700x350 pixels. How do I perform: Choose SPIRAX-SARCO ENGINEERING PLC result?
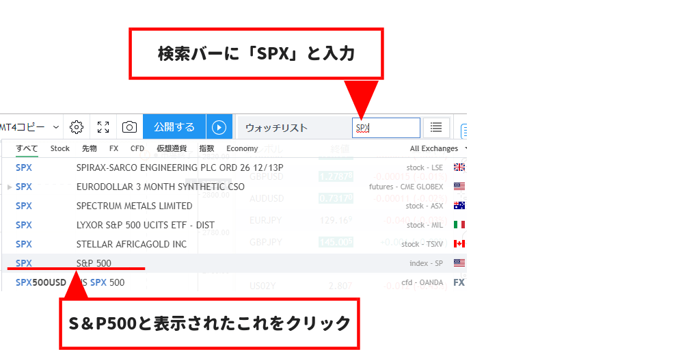(x=234, y=167)
